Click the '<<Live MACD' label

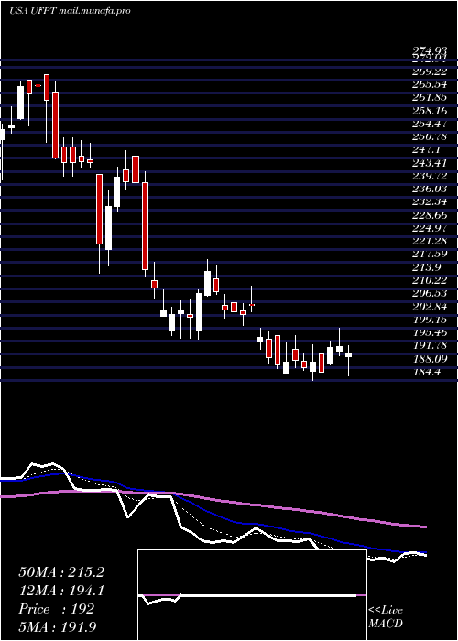coord(386,617)
